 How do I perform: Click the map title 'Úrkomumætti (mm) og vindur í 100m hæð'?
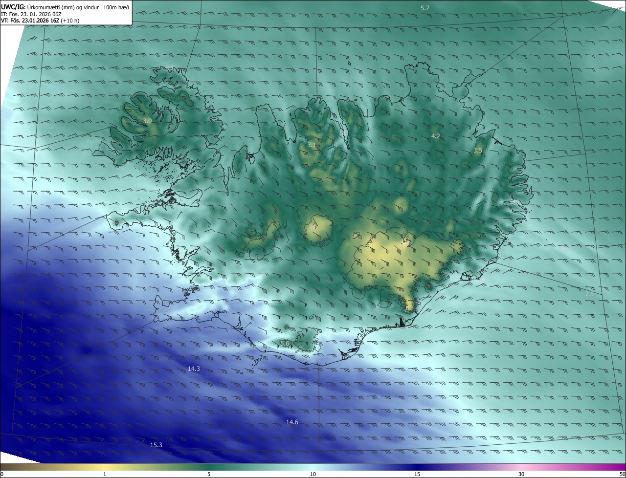78,7
